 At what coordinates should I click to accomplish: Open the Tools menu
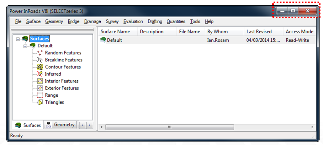pos(195,21)
